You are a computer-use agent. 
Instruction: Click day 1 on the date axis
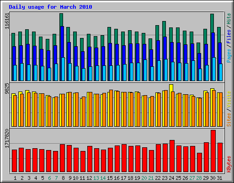(x=15, y=178)
